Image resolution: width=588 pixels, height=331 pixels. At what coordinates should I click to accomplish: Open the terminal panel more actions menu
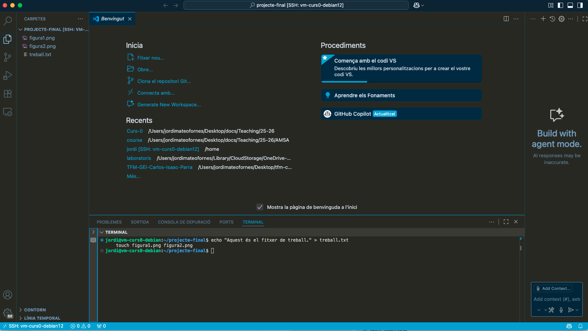[x=492, y=222]
